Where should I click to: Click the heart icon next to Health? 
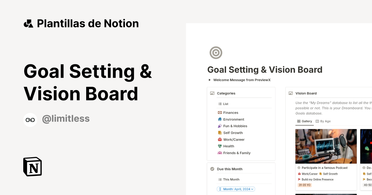pos(219,146)
